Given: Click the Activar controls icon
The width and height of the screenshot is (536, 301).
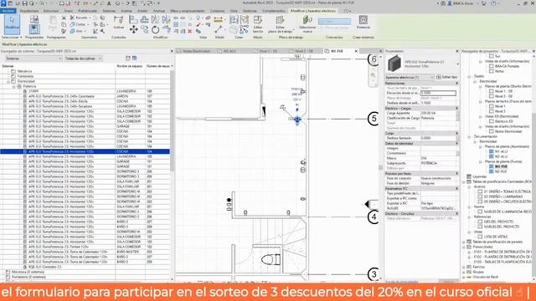Looking at the screenshot, I should pos(119,23).
